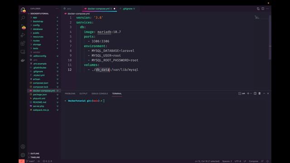
Task: Open the OUTPUT panel tab
Action: [83, 94]
